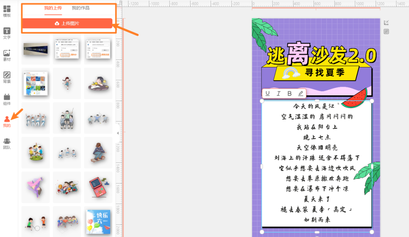
Task: Select the dark signboard photo thumbnail
Action: point(36,49)
